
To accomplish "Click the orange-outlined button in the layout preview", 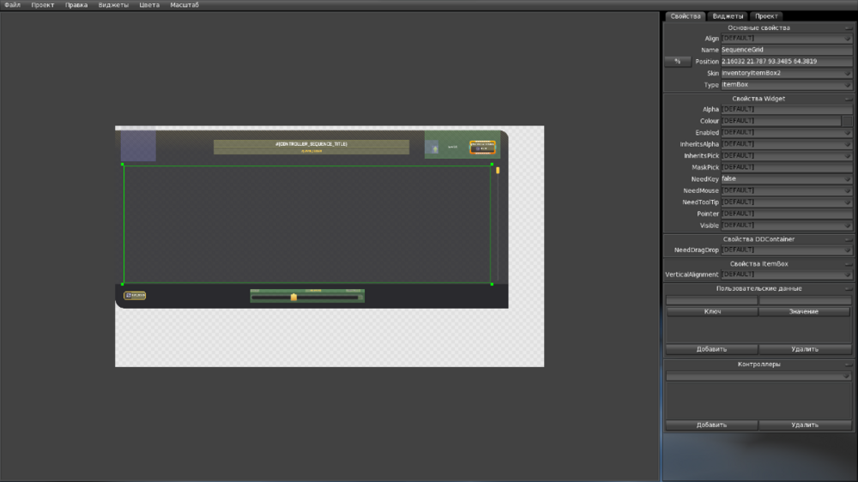I will [x=482, y=148].
